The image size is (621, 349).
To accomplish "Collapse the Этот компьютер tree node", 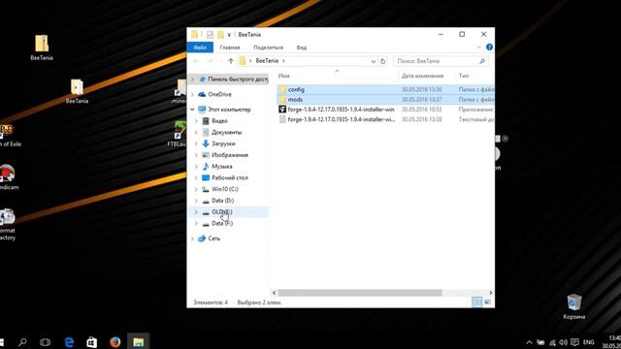I will (x=192, y=110).
